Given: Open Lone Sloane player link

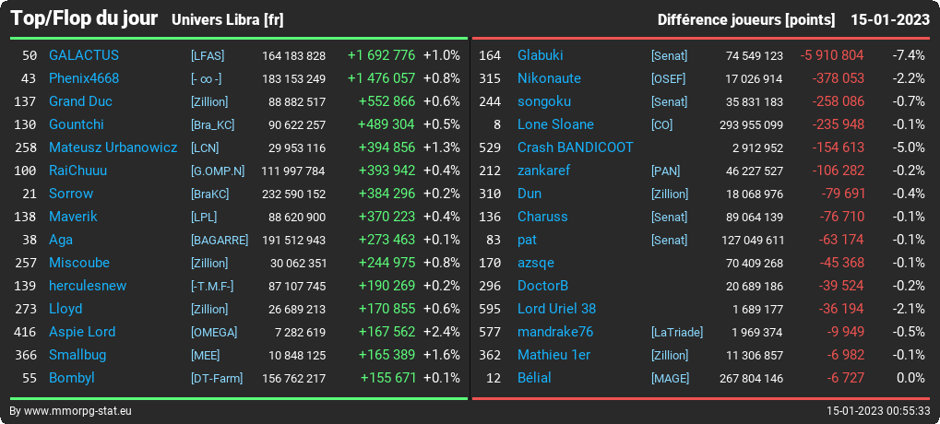Looking at the screenshot, I should [x=555, y=124].
